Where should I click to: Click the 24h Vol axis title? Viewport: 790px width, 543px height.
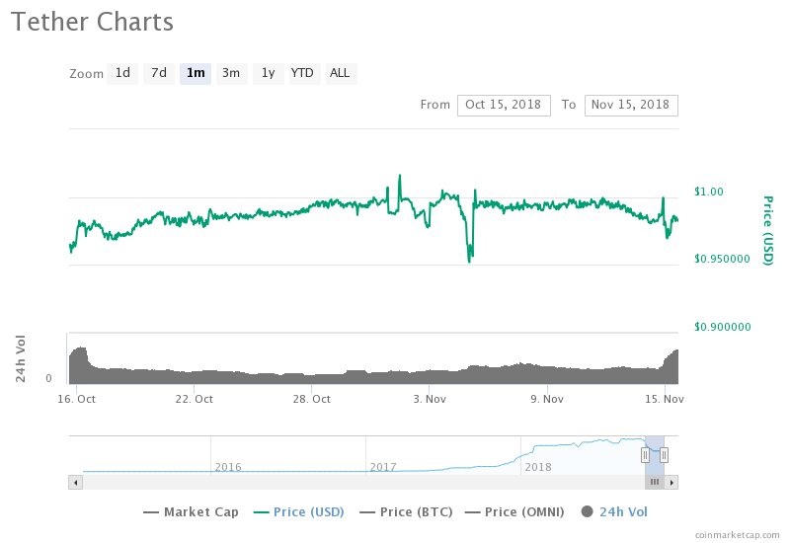[20, 358]
